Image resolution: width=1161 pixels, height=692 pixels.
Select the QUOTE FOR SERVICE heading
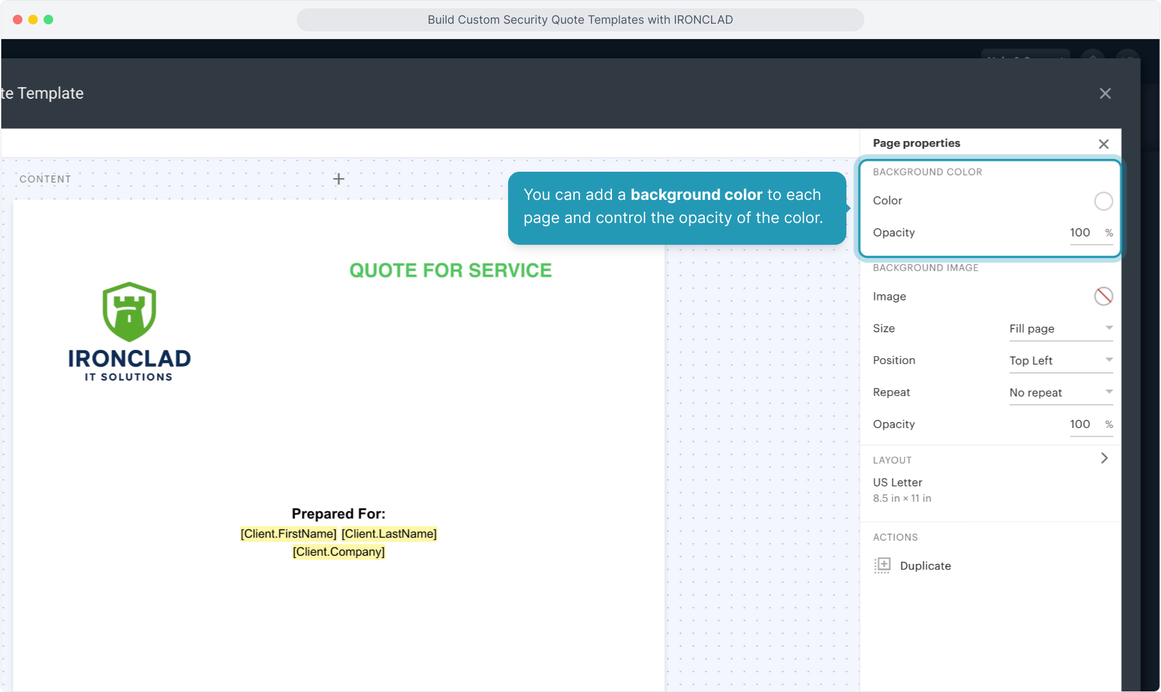point(450,270)
